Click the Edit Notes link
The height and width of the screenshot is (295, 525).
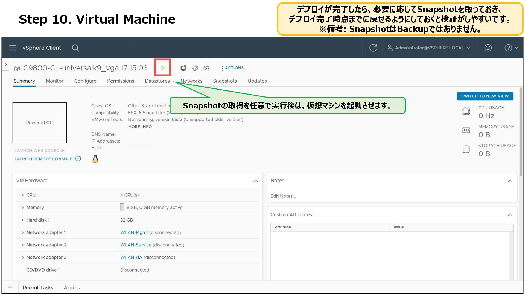283,196
